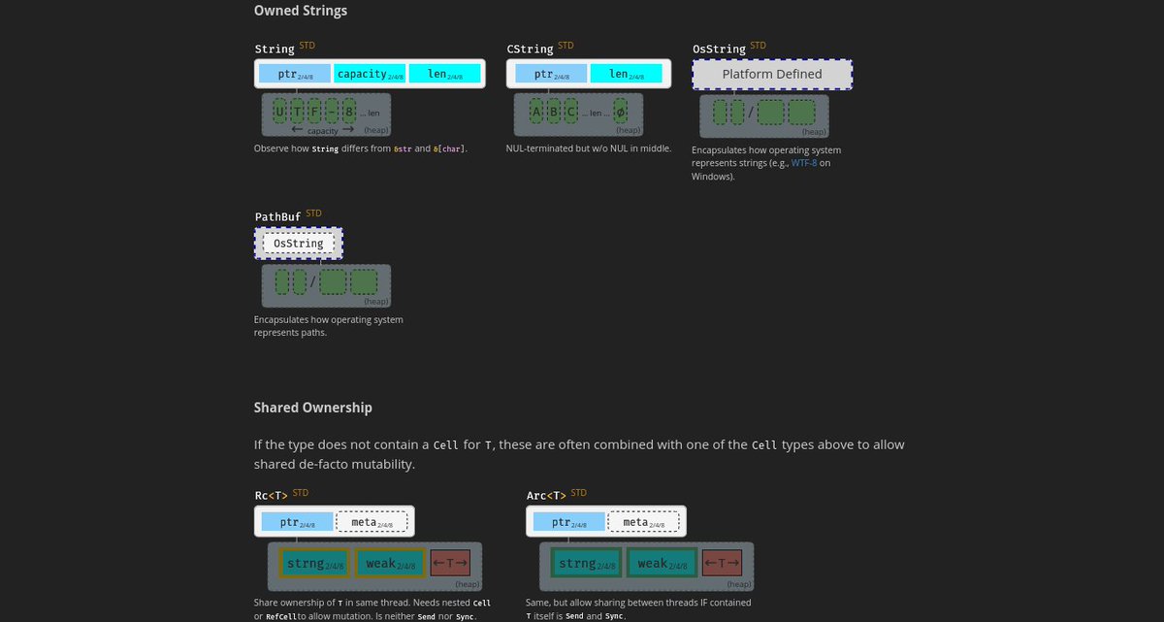Click the 'ø' NUL cell in CString heap
This screenshot has width=1164, height=622.
click(x=620, y=111)
